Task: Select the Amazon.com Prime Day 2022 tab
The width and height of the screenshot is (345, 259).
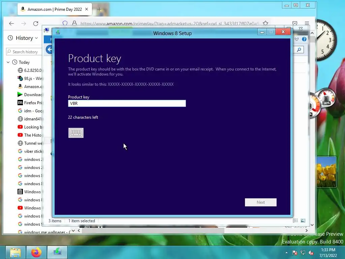Action: [x=55, y=9]
